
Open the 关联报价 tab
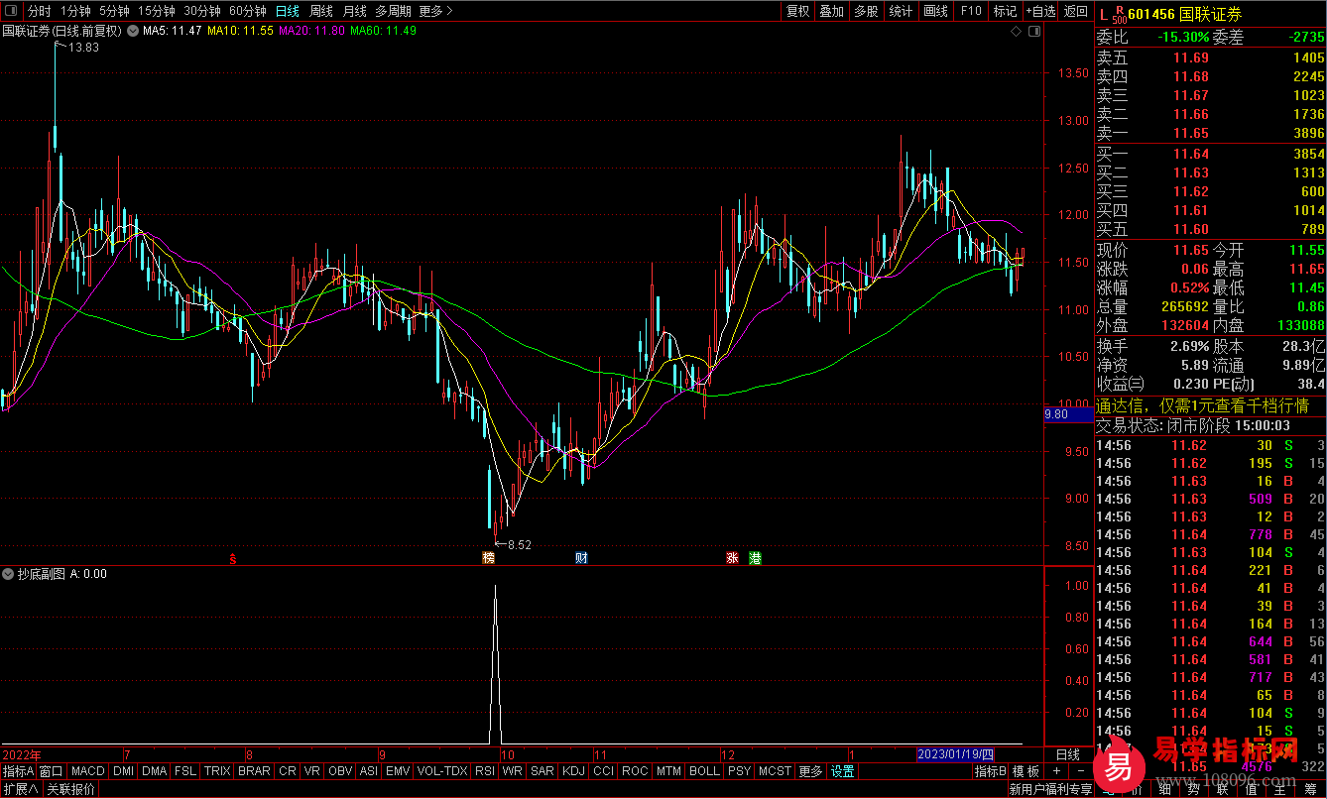pyautogui.click(x=71, y=789)
